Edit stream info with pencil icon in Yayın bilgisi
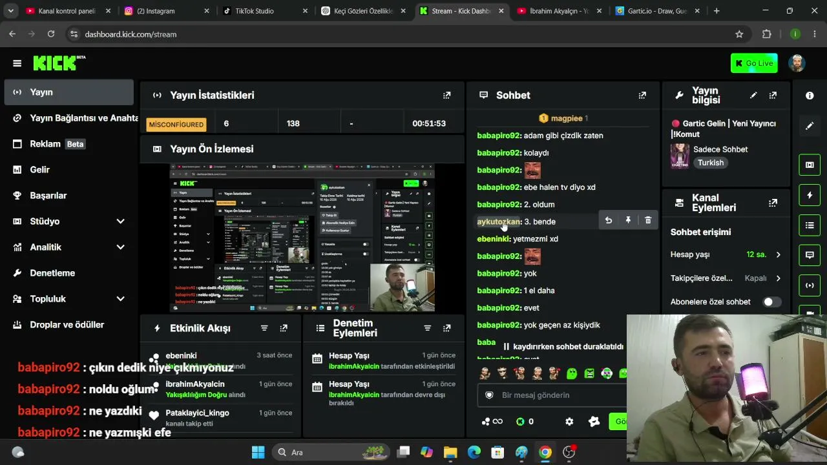This screenshot has height=465, width=827. pyautogui.click(x=753, y=96)
